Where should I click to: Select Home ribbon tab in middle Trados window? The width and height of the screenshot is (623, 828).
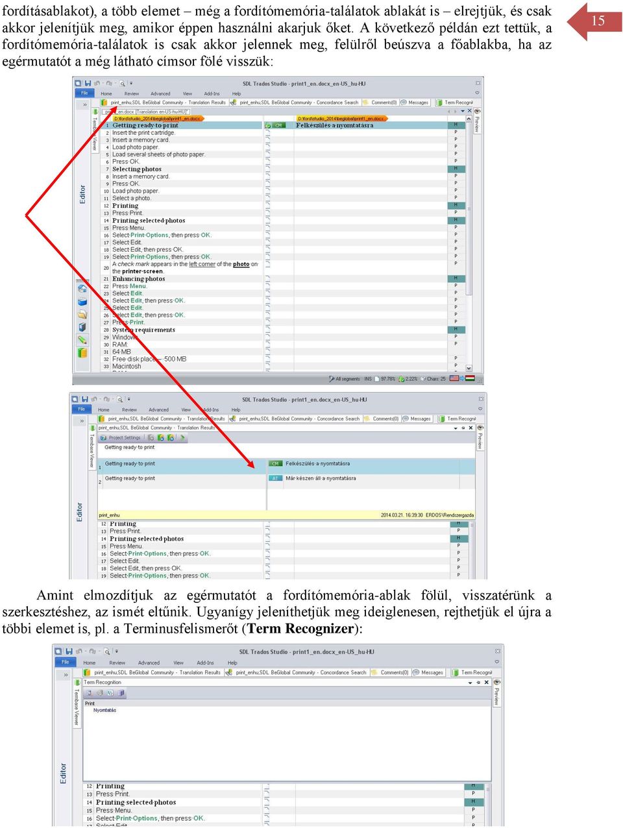pos(104,409)
